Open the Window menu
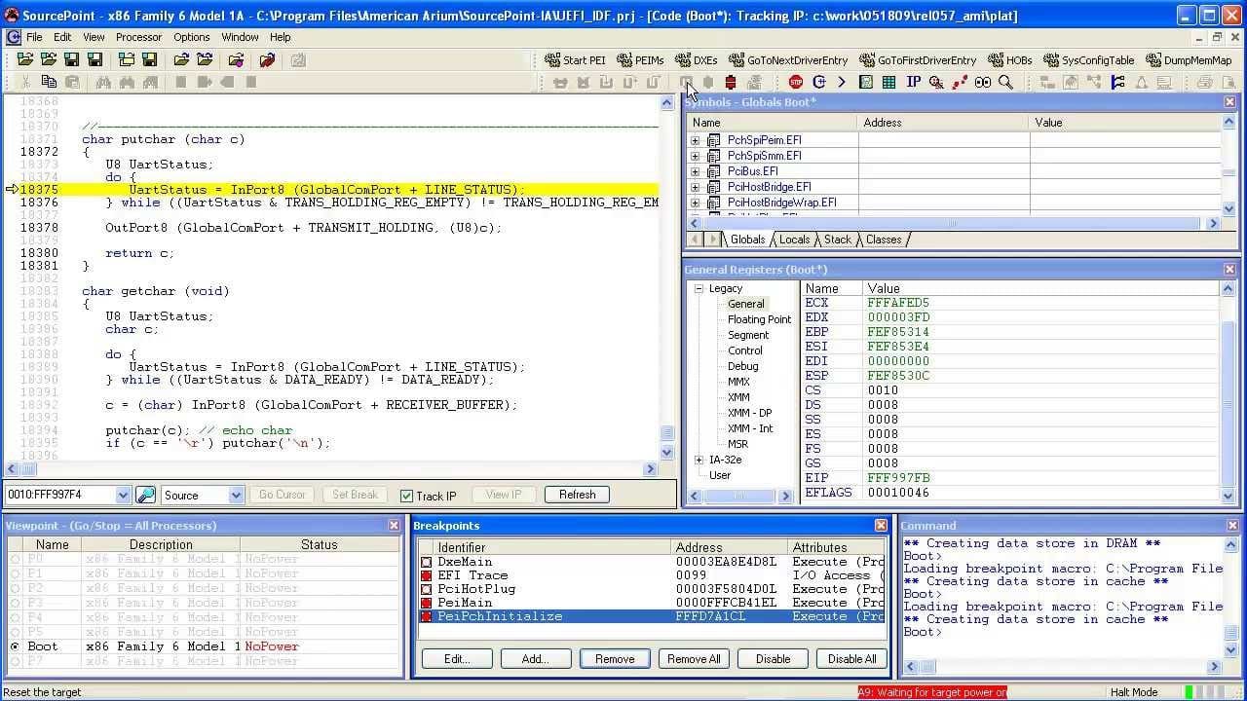 point(240,37)
